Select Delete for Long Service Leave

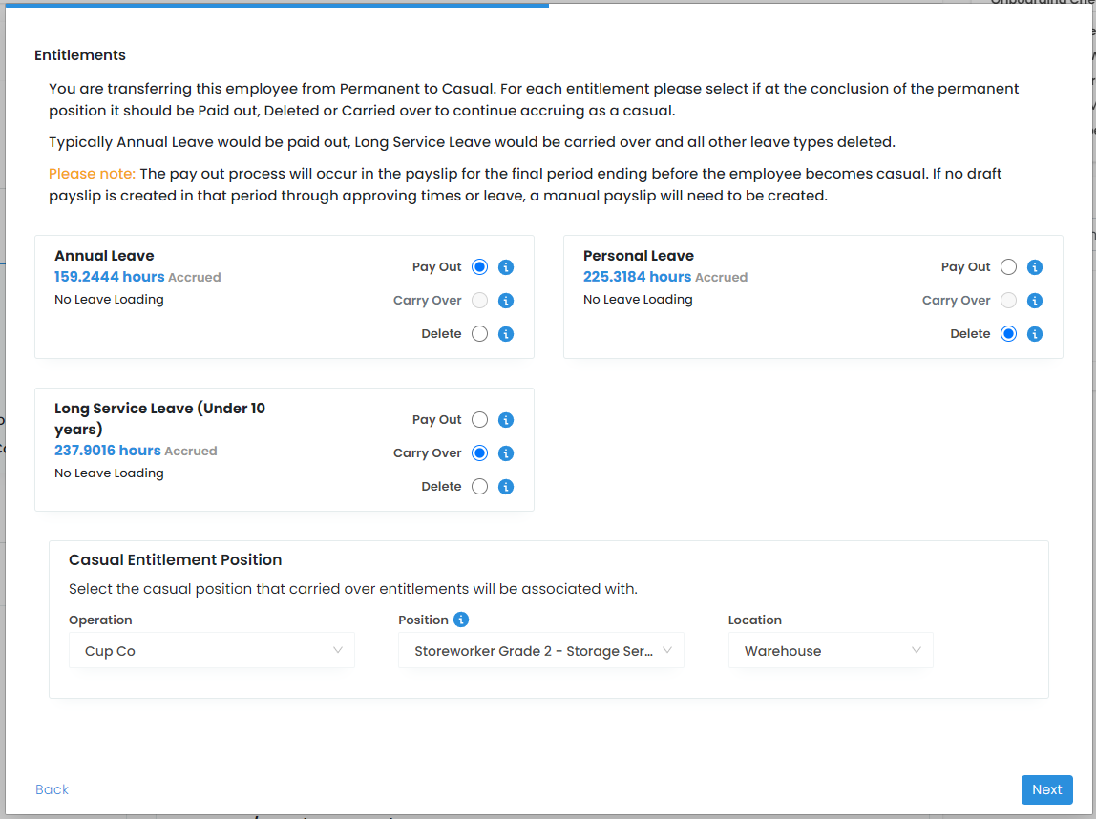coord(479,487)
